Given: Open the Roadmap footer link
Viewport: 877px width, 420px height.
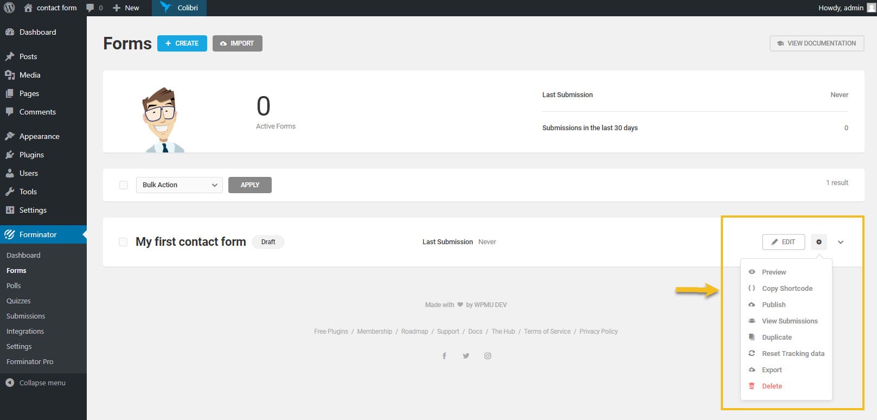Looking at the screenshot, I should point(414,332).
